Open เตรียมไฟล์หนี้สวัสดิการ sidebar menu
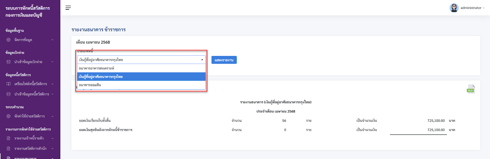The width and height of the screenshot is (490, 159). click(x=30, y=84)
